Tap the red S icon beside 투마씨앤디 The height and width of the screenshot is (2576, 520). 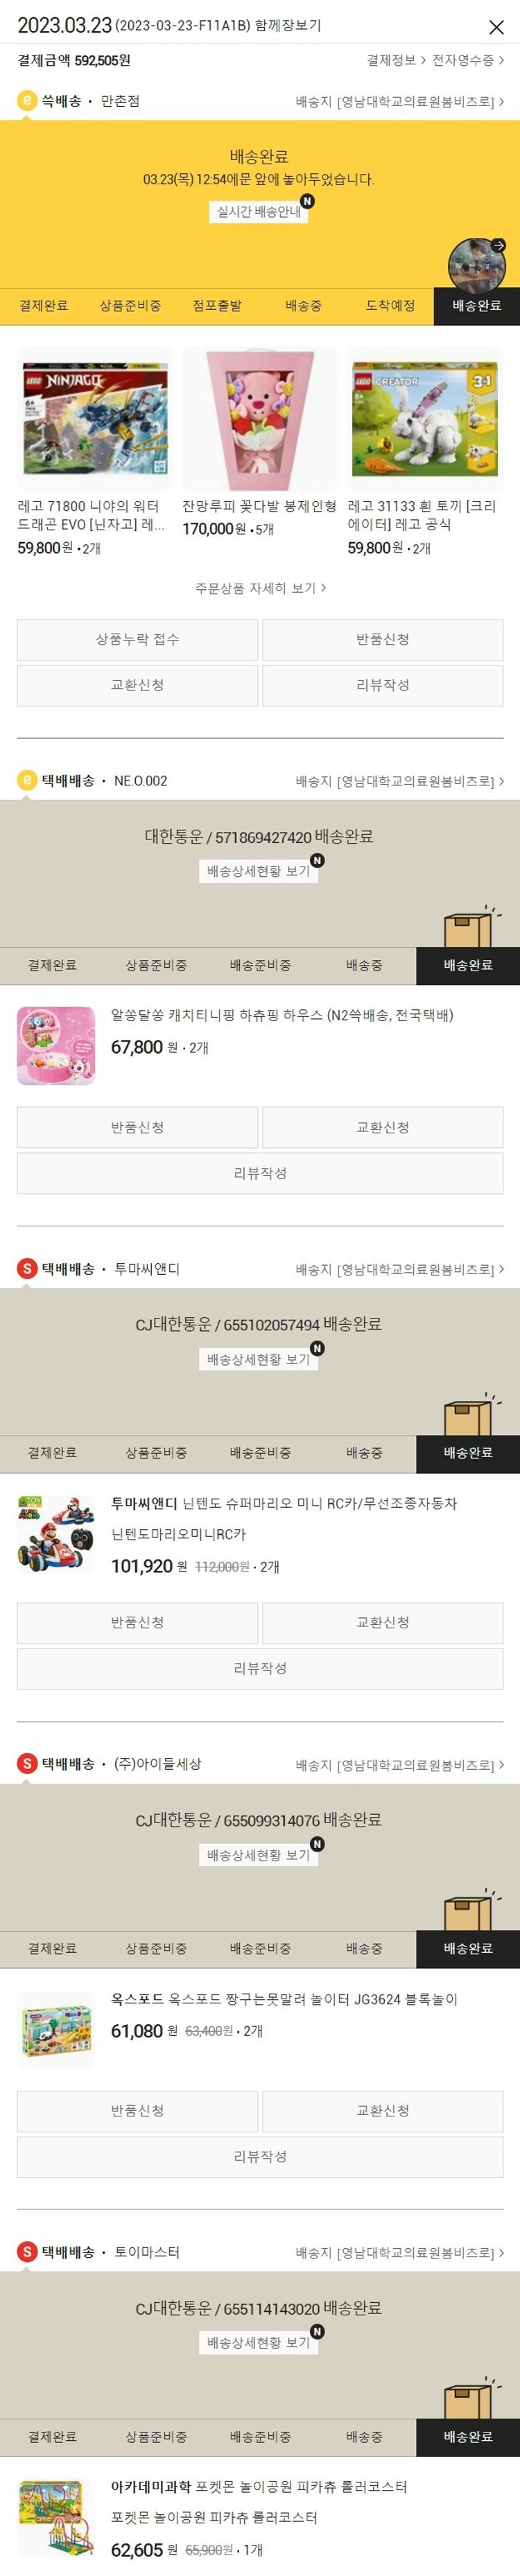[28, 1269]
